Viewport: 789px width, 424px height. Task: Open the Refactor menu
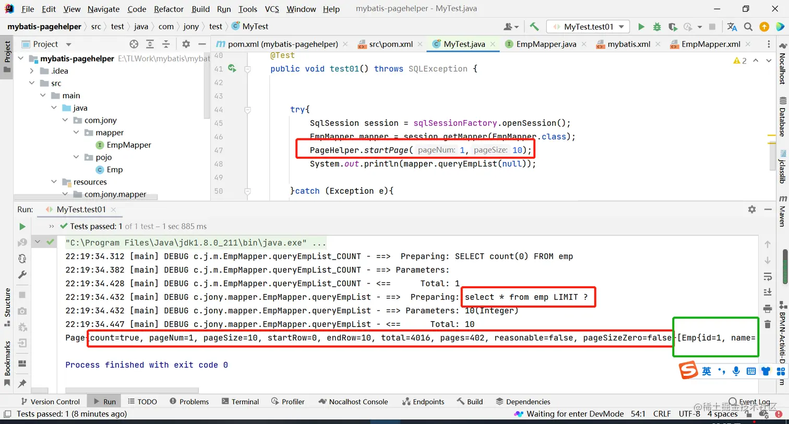169,9
